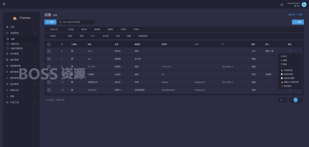309x147 pixels.
Task: Click 设备管理 monitor icon in sidebar
Action: 7,33
